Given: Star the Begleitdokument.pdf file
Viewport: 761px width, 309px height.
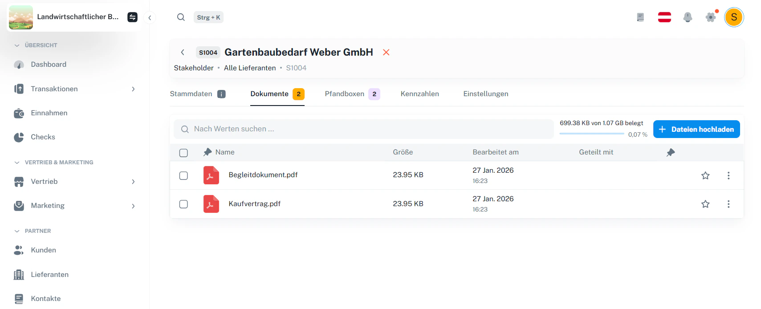Looking at the screenshot, I should pos(705,175).
